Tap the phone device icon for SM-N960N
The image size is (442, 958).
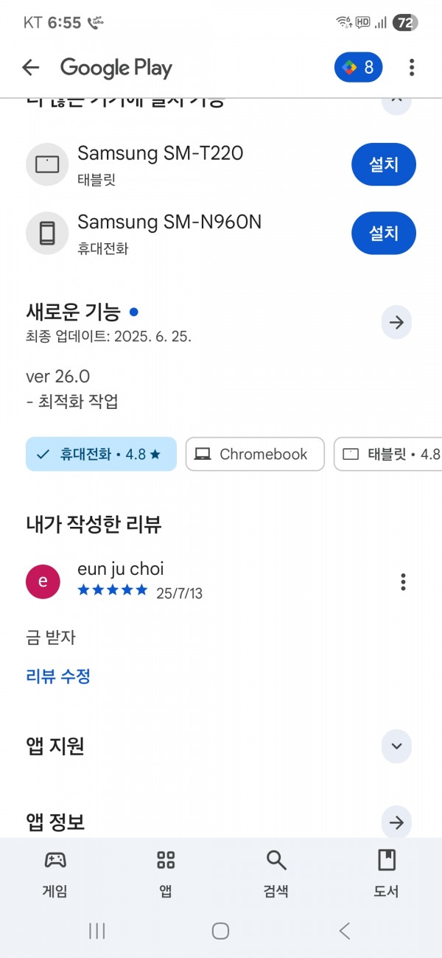point(47,233)
